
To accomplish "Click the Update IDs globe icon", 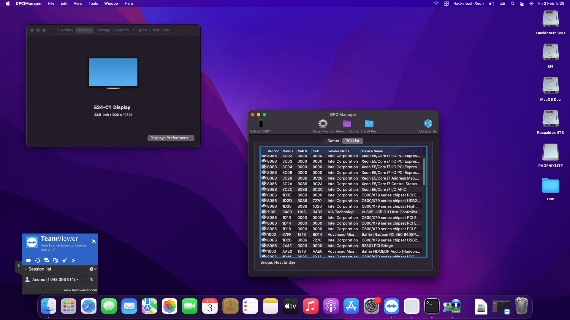I will click(x=428, y=124).
